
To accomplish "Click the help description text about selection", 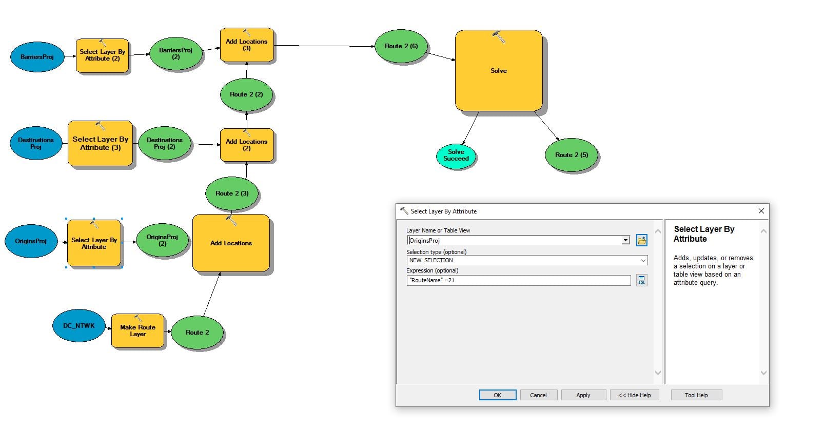I will [x=713, y=270].
